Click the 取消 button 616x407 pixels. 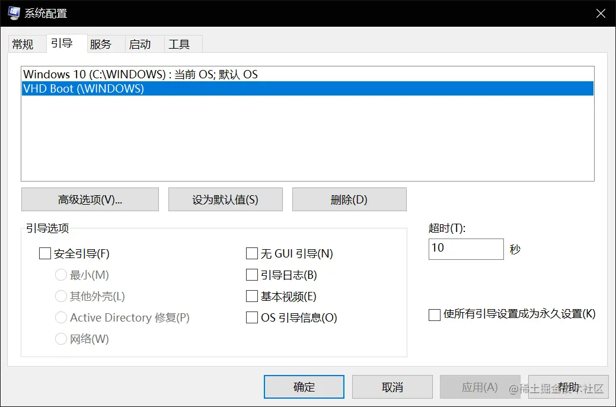(x=392, y=387)
